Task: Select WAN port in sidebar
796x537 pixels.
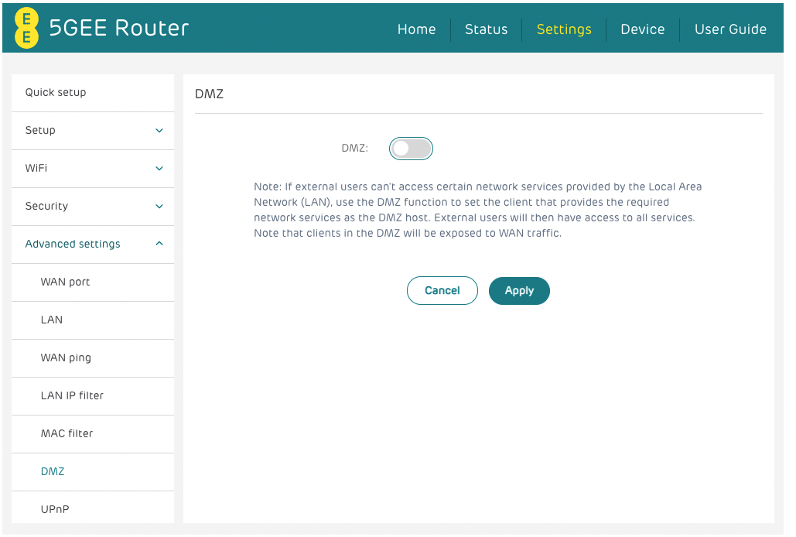Action: click(65, 282)
